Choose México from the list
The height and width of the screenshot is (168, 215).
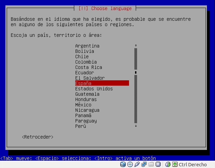pyautogui.click(x=102, y=105)
